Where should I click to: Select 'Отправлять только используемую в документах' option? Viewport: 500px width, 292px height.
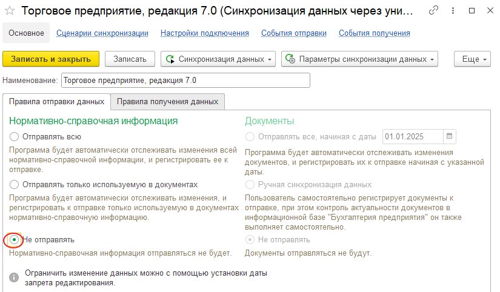pyautogui.click(x=14, y=185)
